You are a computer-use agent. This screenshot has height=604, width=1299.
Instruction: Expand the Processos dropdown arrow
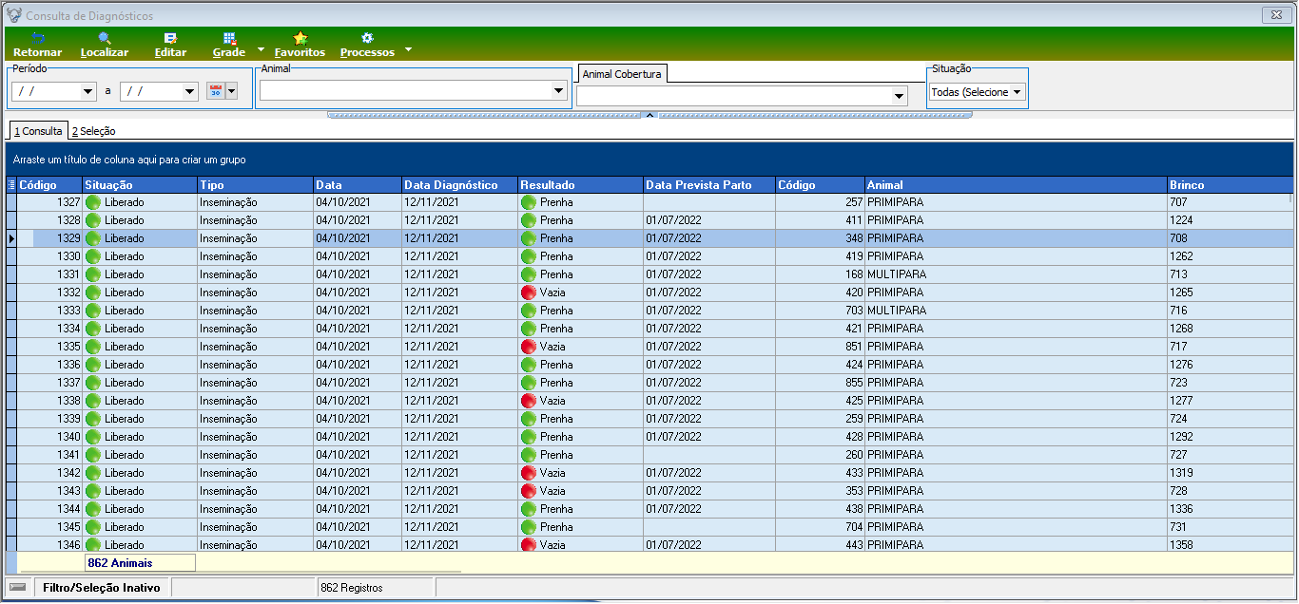409,49
